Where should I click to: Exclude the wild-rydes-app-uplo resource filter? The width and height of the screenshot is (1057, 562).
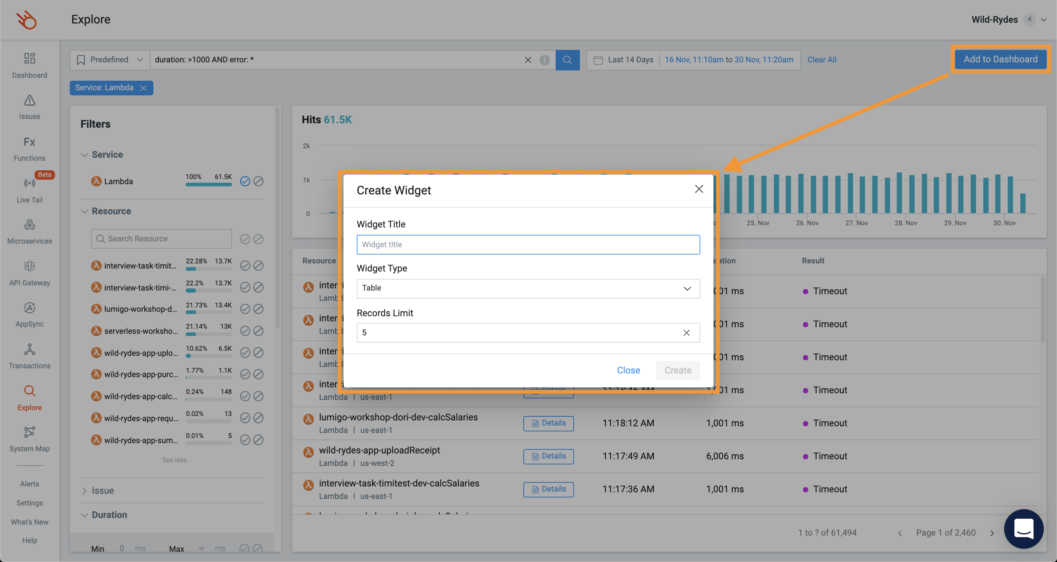258,353
